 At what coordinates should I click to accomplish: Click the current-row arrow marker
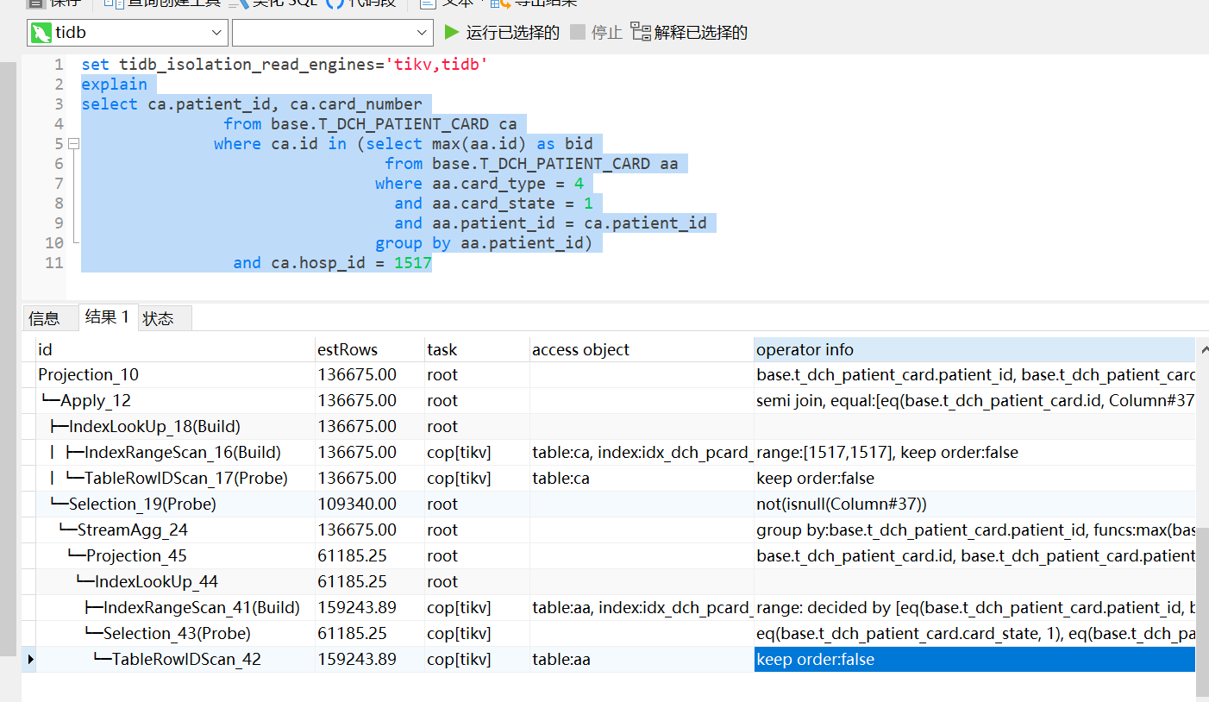(x=31, y=659)
